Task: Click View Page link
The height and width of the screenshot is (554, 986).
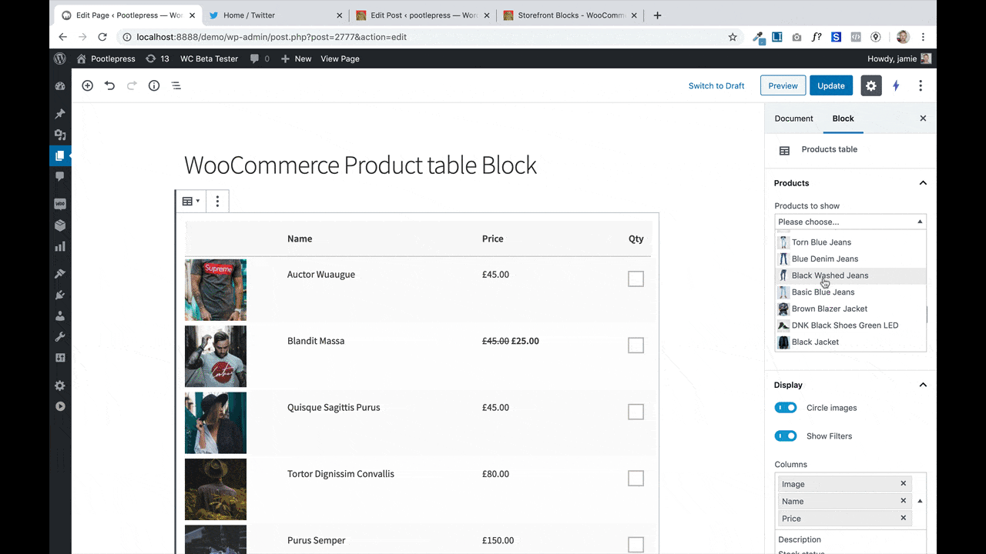Action: tap(340, 58)
